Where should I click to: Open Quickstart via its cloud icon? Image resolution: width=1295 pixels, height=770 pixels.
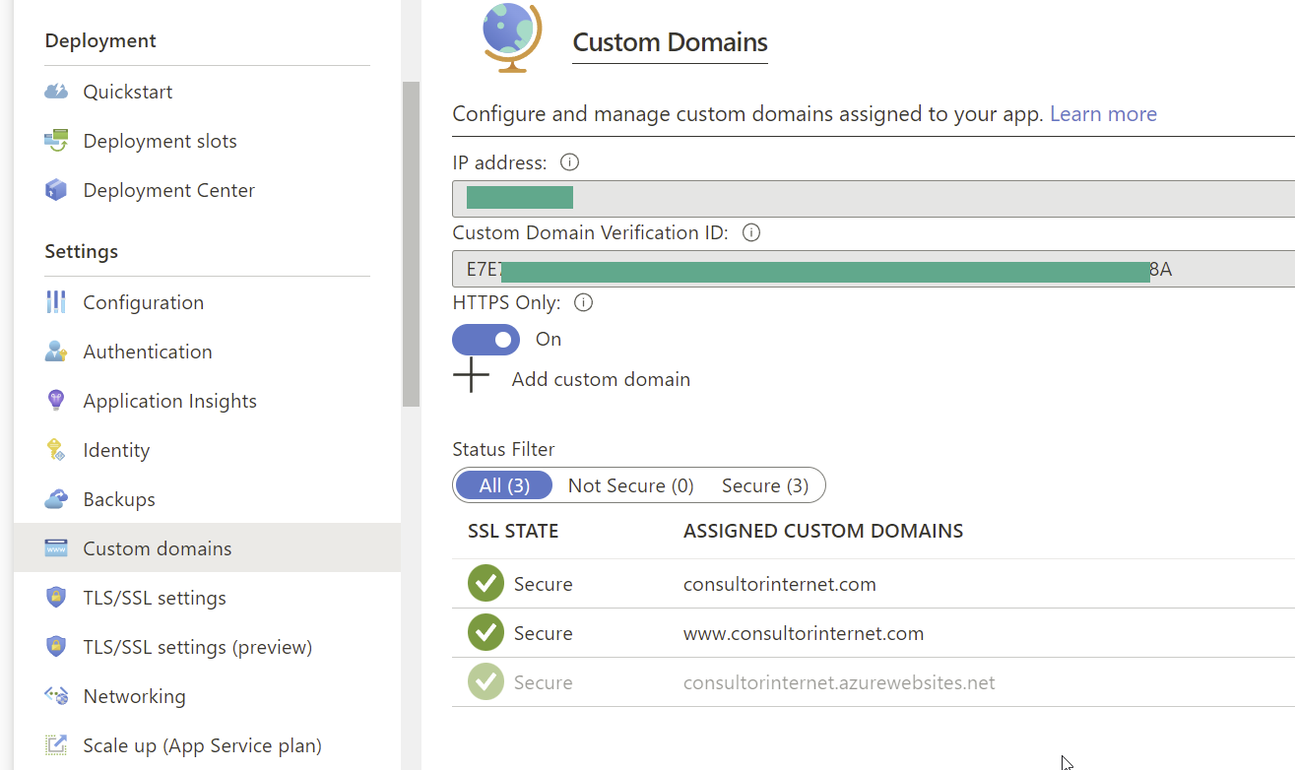point(56,92)
